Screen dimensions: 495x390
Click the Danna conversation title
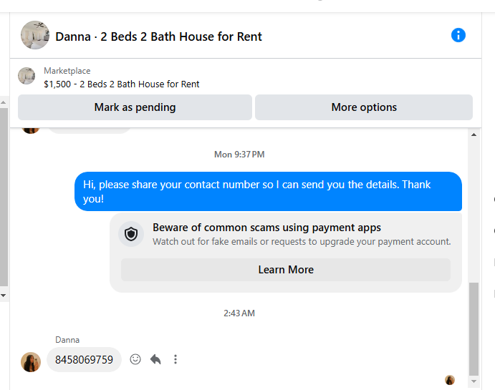[158, 36]
